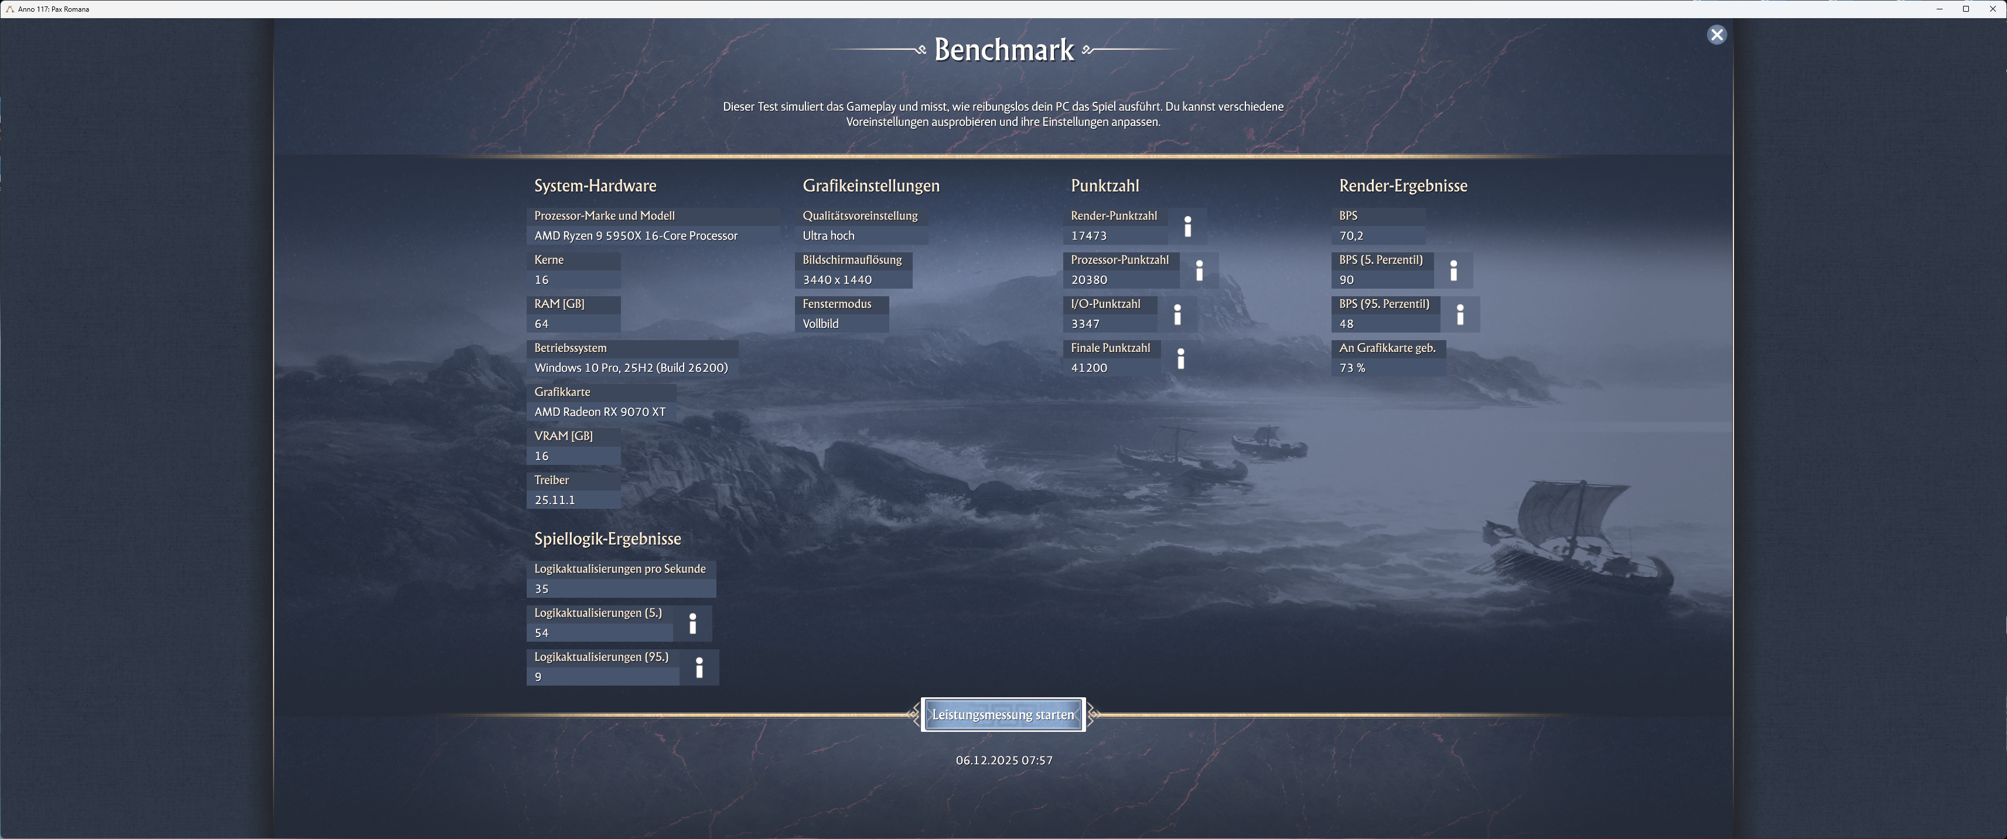Click the Finale Punktzahl 41200 value
The height and width of the screenshot is (839, 2007).
(x=1088, y=368)
